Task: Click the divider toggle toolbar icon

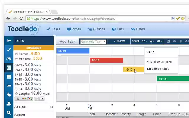Action: pos(175,41)
